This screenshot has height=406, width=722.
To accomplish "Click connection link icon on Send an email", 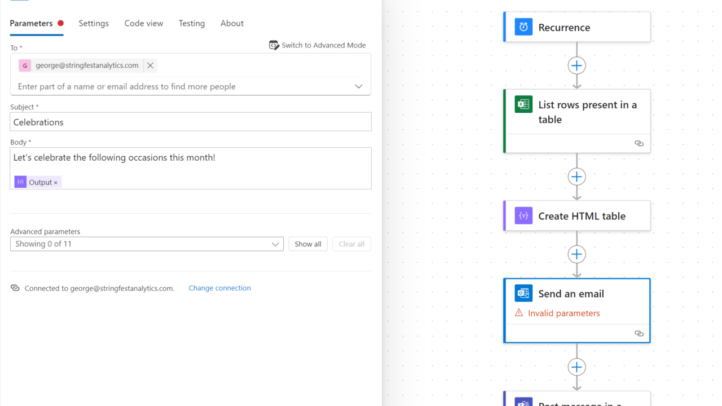I will click(x=639, y=333).
